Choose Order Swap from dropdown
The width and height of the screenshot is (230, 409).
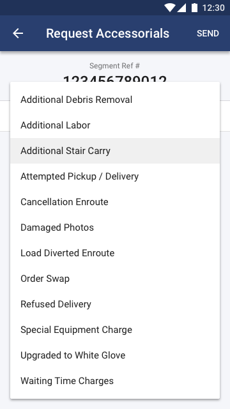[x=115, y=279]
